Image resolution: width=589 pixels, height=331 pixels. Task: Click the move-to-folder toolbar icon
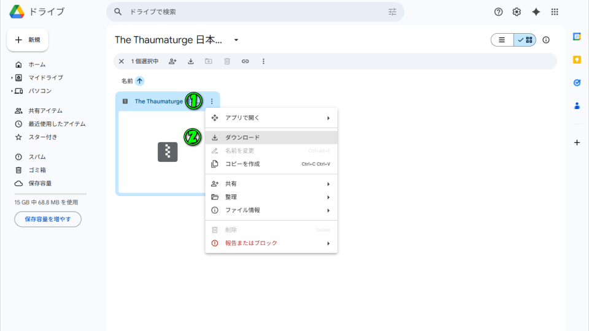click(x=209, y=61)
